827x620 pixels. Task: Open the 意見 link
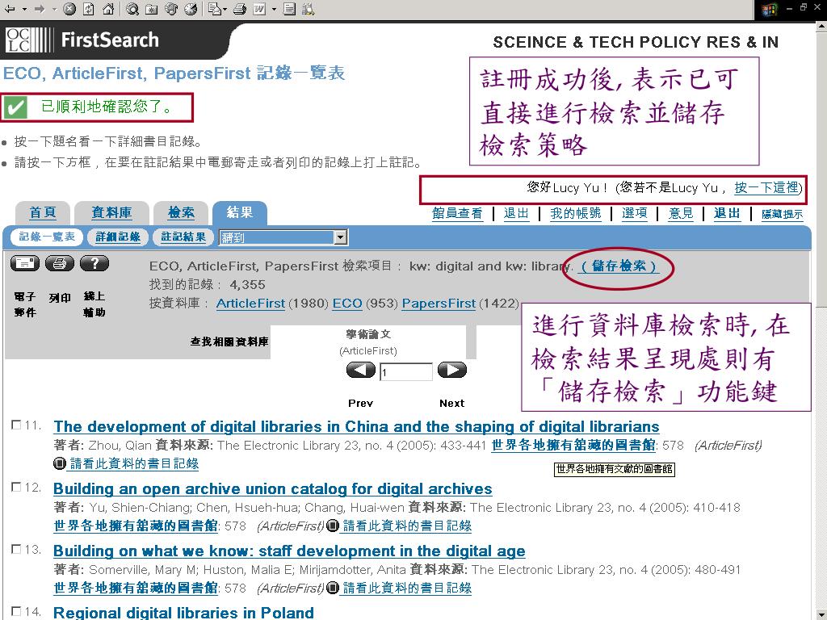point(680,213)
